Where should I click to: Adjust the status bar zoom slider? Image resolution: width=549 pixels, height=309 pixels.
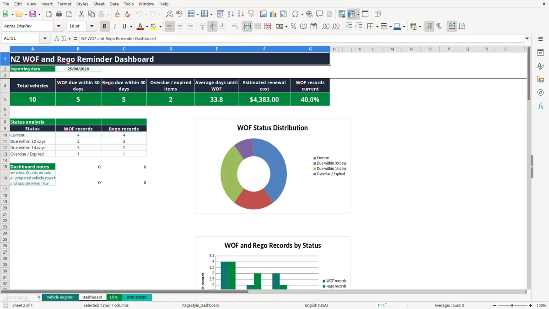pos(512,305)
